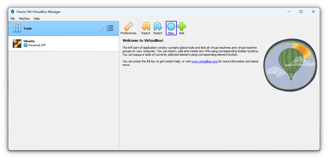Open the Machine menu

click(x=24, y=19)
